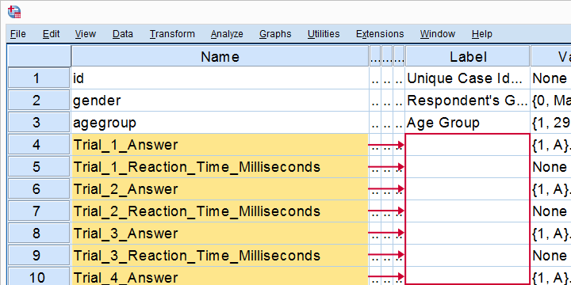
Task: Open the Data menu
Action: click(123, 34)
